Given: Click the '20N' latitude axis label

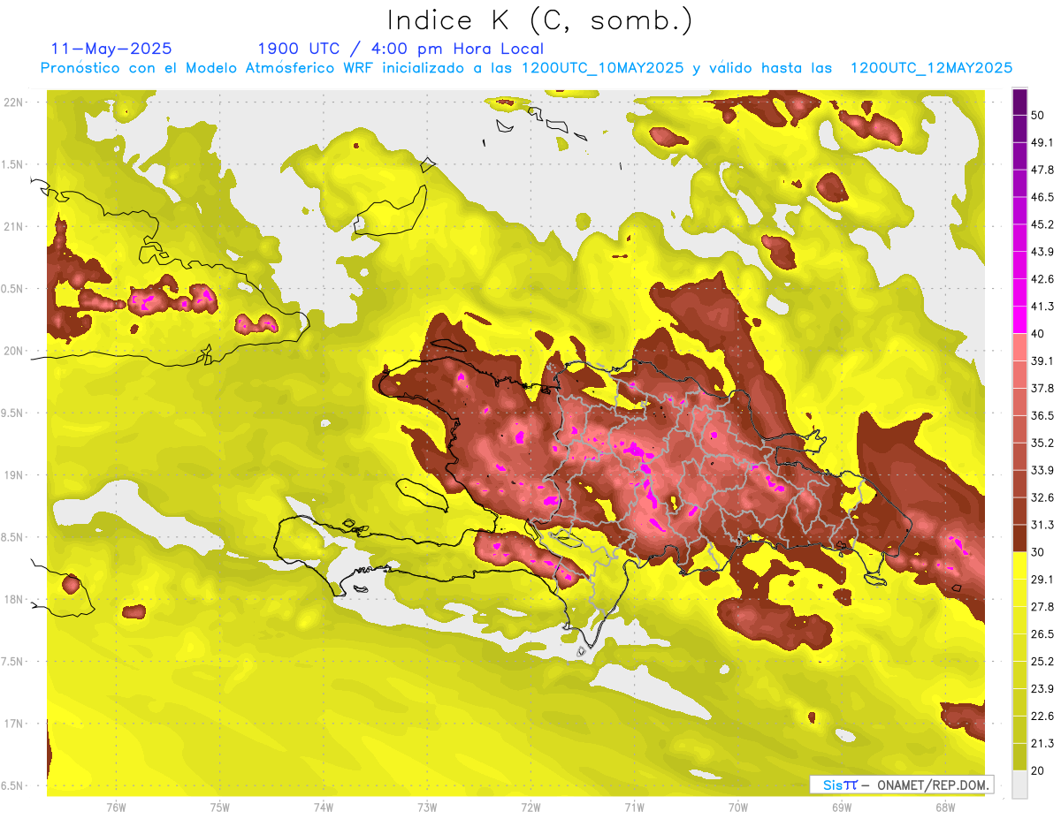Looking at the screenshot, I should coord(15,352).
